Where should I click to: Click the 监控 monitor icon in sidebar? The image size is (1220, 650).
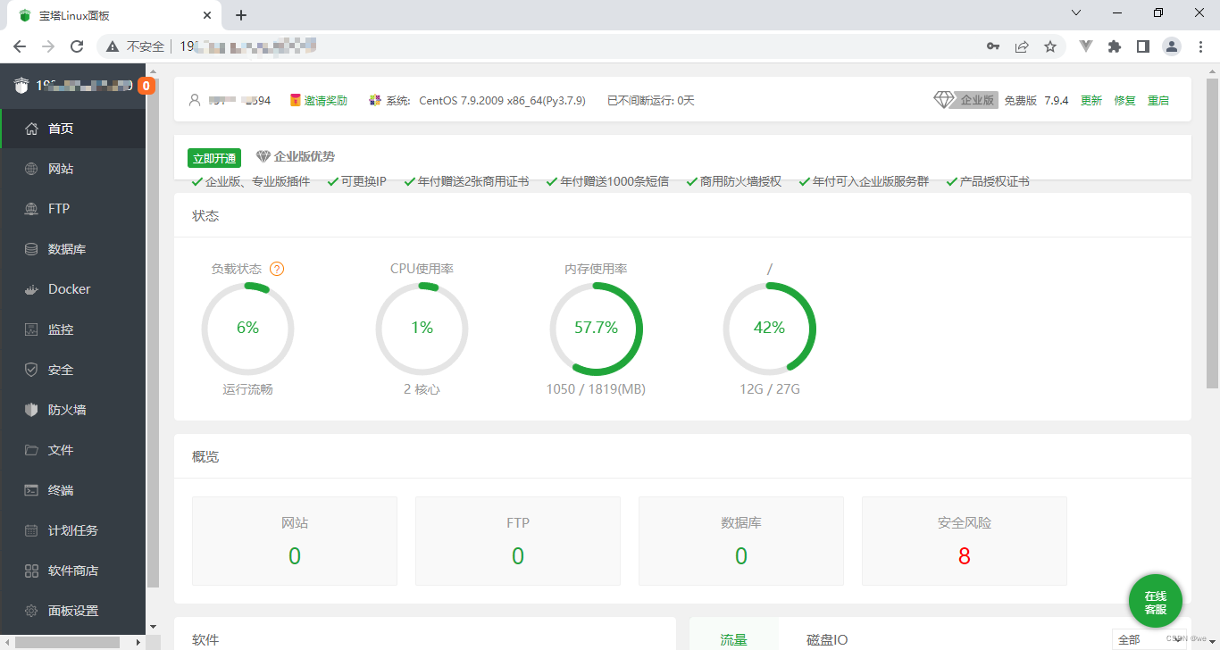pos(31,329)
